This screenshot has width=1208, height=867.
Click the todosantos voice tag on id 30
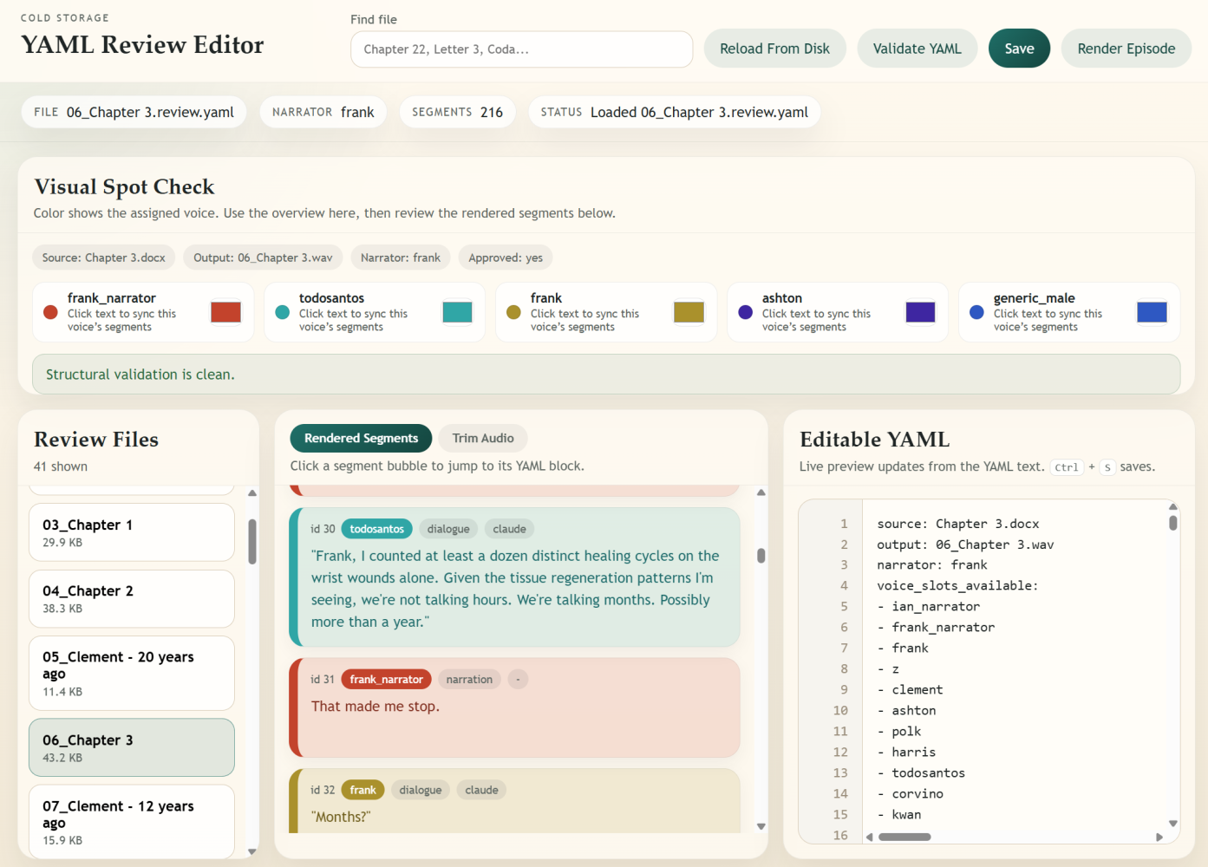click(376, 529)
